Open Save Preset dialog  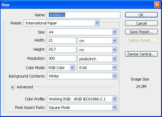[141, 32]
